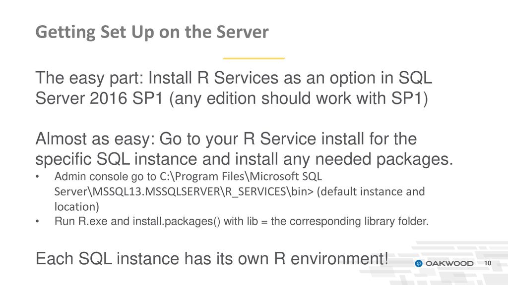Click the second bullet point marker

coord(37,221)
